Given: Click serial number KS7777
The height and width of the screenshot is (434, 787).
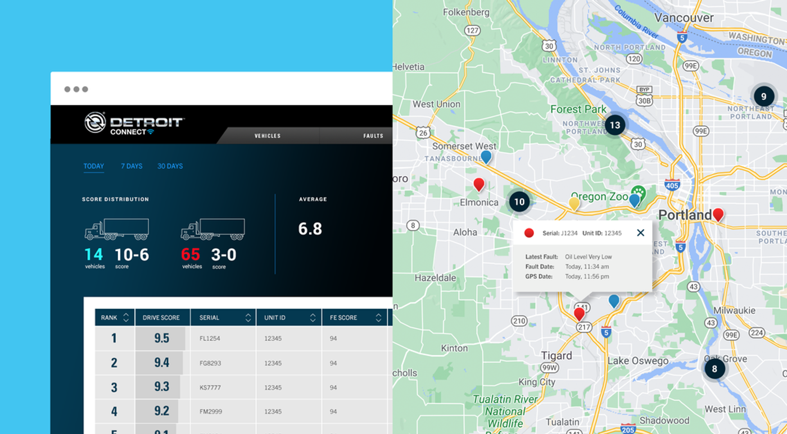Looking at the screenshot, I should [x=210, y=387].
